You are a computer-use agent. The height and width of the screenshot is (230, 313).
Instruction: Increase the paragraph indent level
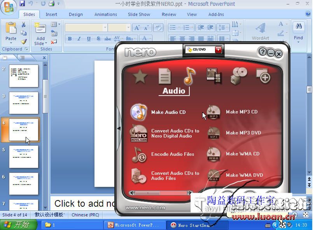pyautogui.click(x=210, y=28)
